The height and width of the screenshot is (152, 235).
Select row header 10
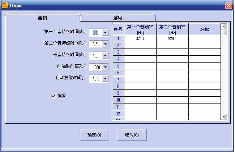point(118,100)
